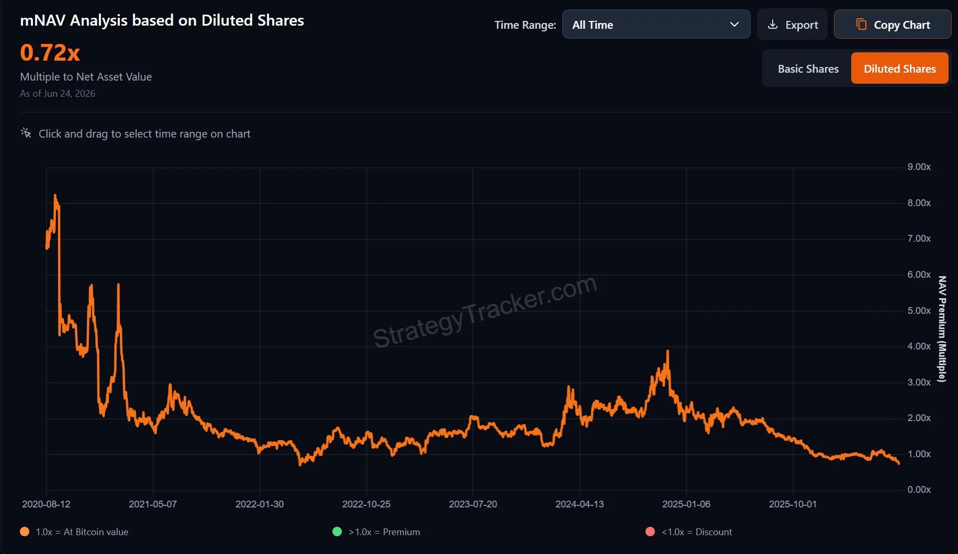Click the >1.0x = Premium legend text
Viewport: 958px width, 554px height.
pos(384,532)
